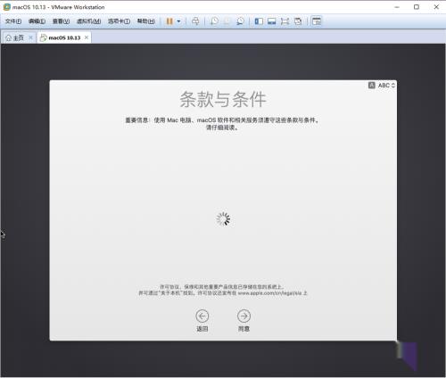Close the 主页 tab
The image size is (446, 378).
coord(30,37)
